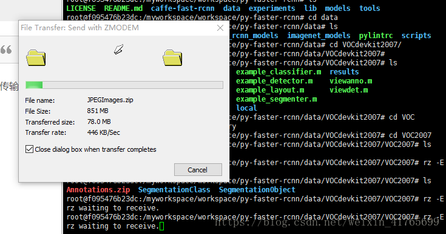Click the green transfer progress bar

124,85
